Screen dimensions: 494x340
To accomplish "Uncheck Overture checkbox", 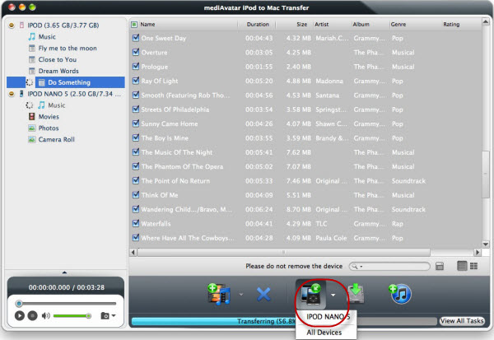I will (136, 52).
